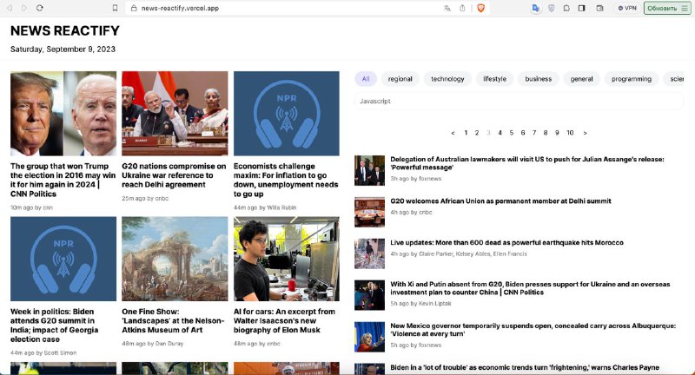Screen dimensions: 695x375
Task: Click the share icon in the address bar
Action: point(462,8)
